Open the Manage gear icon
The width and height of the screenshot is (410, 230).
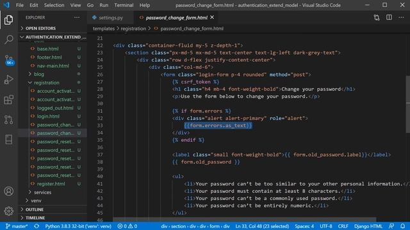[8, 211]
